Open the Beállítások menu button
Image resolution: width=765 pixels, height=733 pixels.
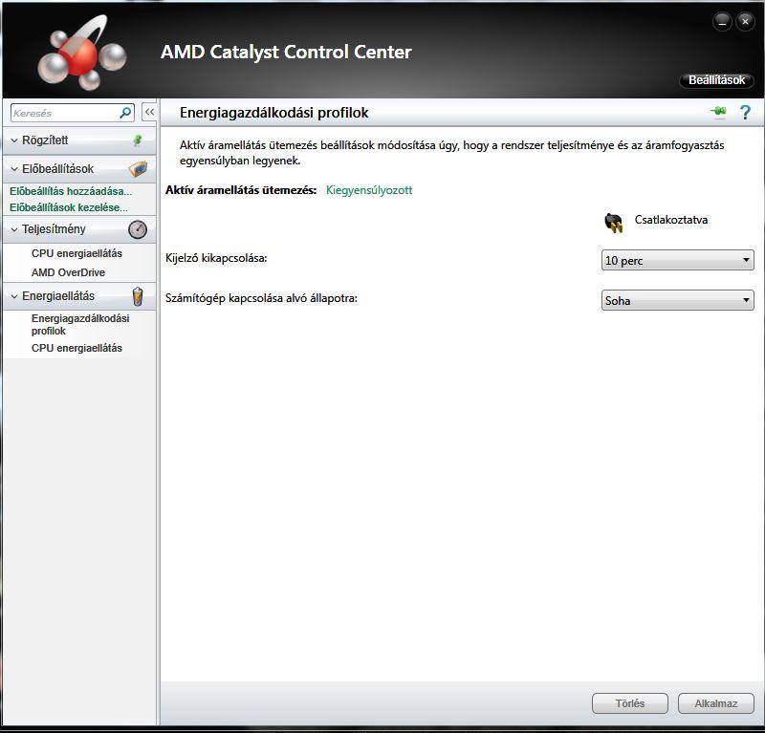(716, 80)
